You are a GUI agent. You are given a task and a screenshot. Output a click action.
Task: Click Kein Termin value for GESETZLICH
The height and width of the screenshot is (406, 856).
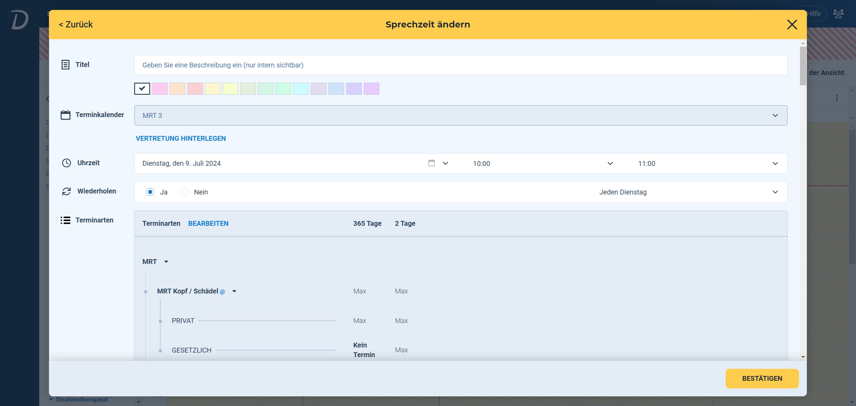(364, 350)
